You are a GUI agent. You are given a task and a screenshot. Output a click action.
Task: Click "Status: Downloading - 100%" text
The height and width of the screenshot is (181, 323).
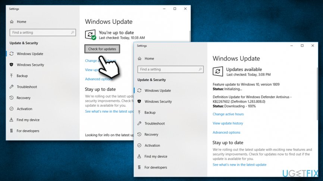(x=234, y=106)
